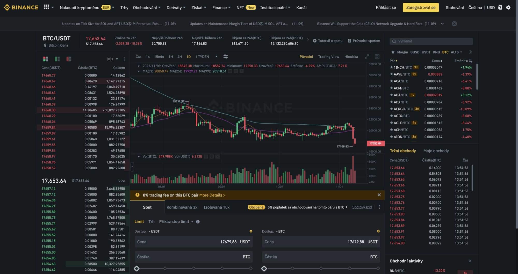Sort market list by Cena column

point(437,61)
